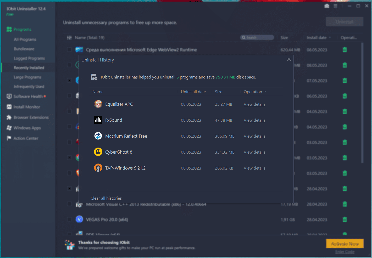The height and width of the screenshot is (258, 372).
Task: Tick the checkbox for Edge WebView2 Runtime
Action: tap(69, 50)
